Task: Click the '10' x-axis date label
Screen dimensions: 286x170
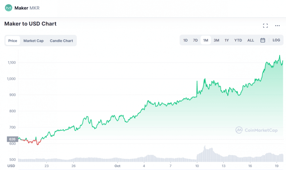Action: (x=197, y=166)
